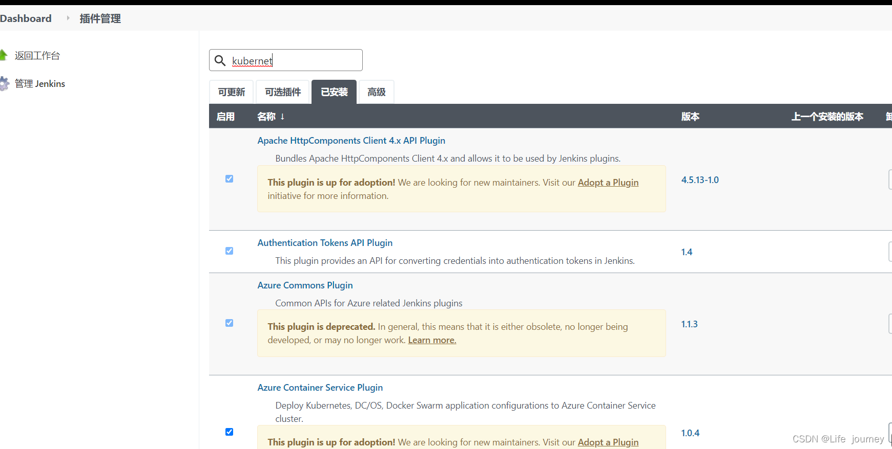Switch to the 可更新 tab

(232, 92)
